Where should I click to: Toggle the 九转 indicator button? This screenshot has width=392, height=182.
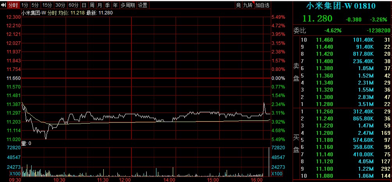click(248, 5)
